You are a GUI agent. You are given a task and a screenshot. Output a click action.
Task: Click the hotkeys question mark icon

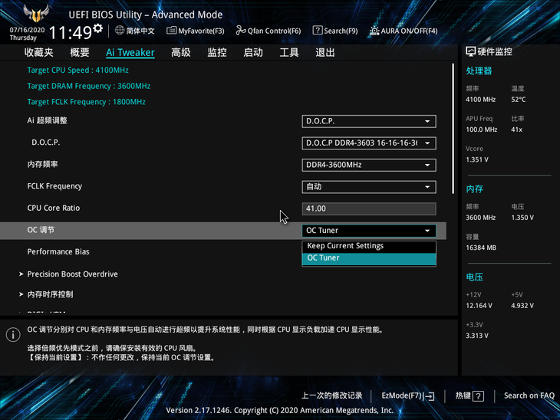pyautogui.click(x=478, y=395)
